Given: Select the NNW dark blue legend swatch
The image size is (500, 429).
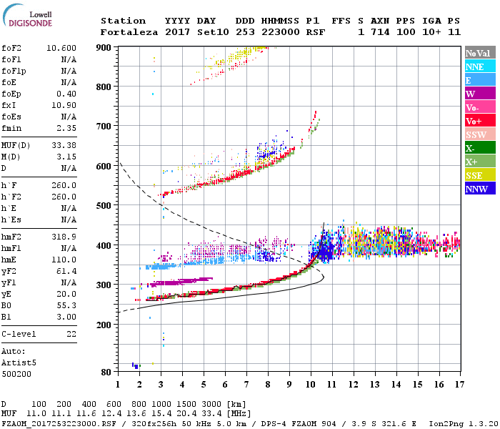Looking at the screenshot, I should pos(480,188).
